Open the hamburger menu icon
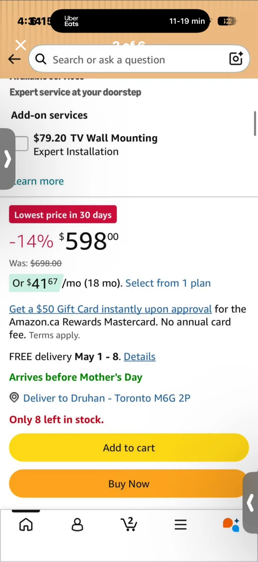Screen dimensions: 258x562 pyautogui.click(x=180, y=525)
